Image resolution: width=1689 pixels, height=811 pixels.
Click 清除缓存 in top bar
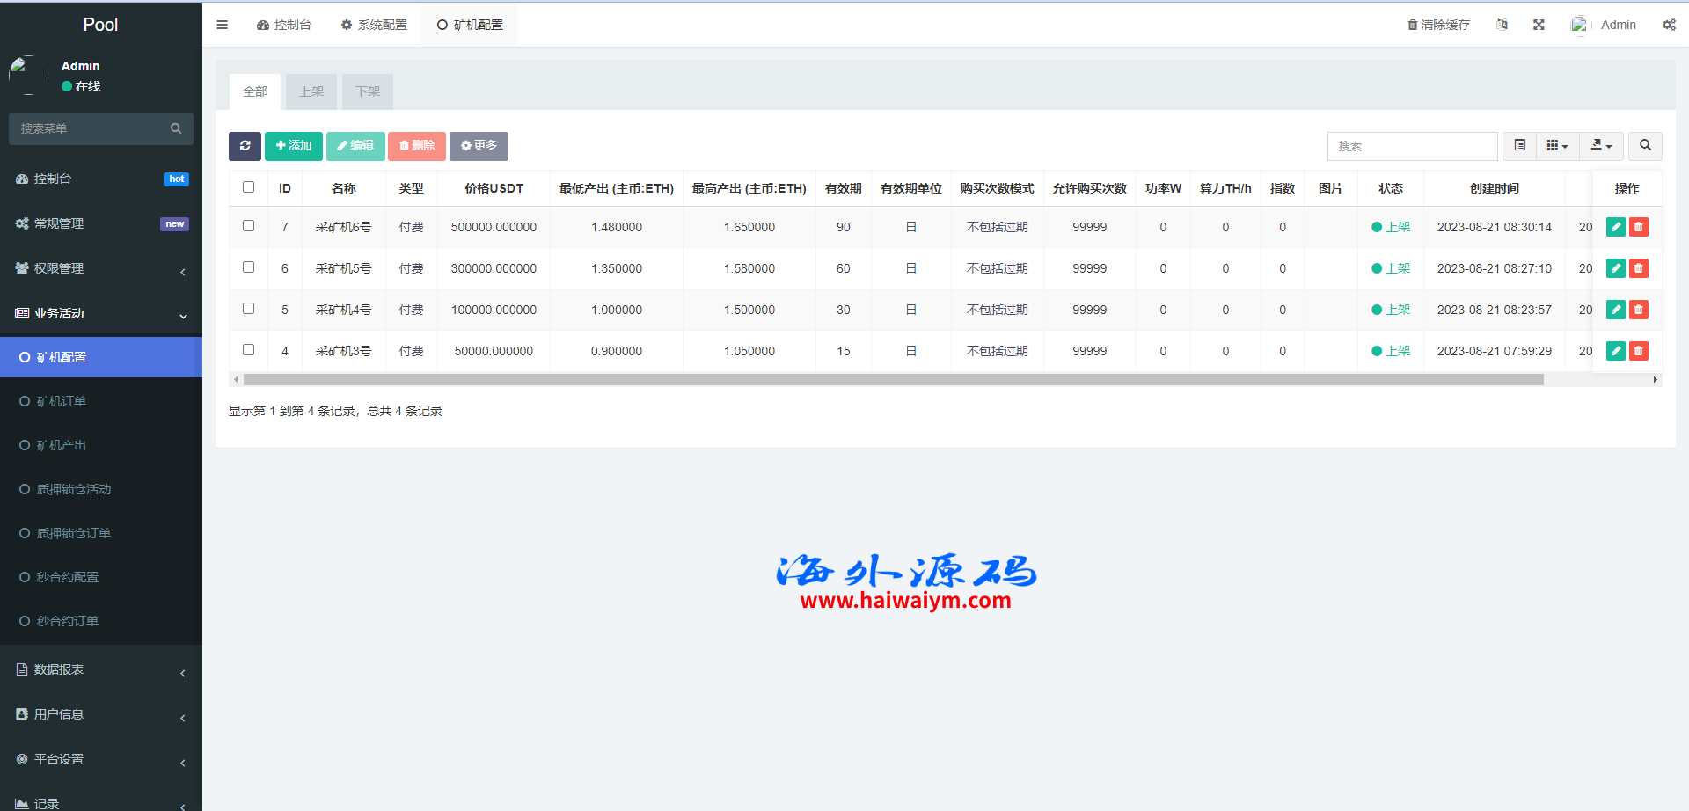(1439, 25)
